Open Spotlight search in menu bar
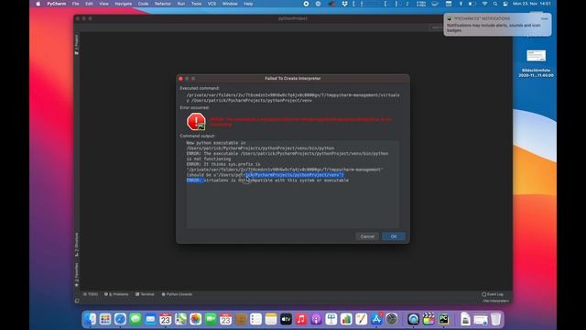 (495, 4)
